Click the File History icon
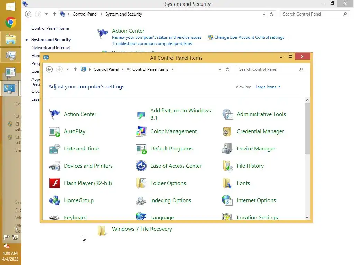 coord(227,166)
